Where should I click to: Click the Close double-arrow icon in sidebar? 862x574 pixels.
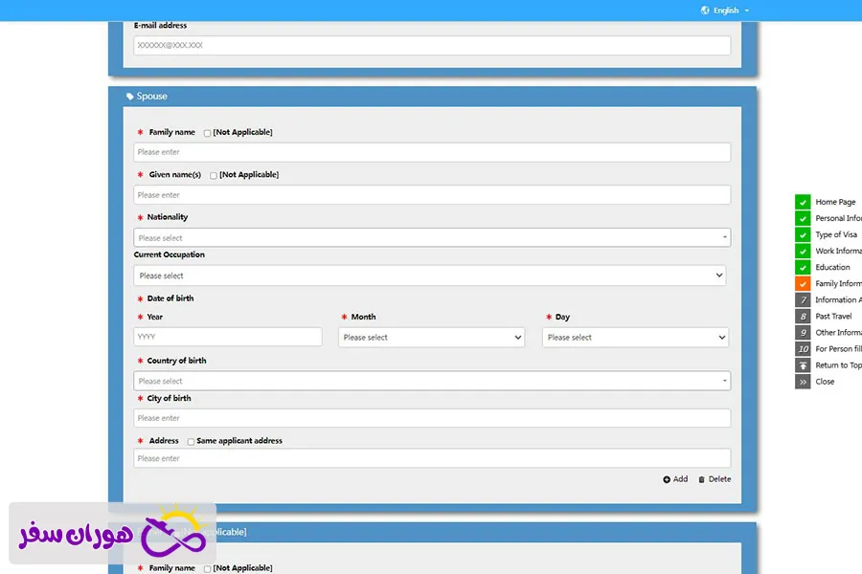(x=803, y=381)
